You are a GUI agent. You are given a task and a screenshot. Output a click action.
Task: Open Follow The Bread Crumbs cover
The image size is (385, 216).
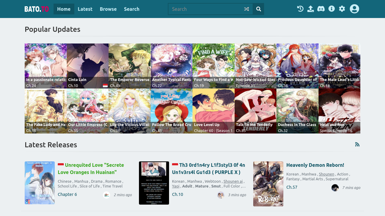tap(171, 111)
